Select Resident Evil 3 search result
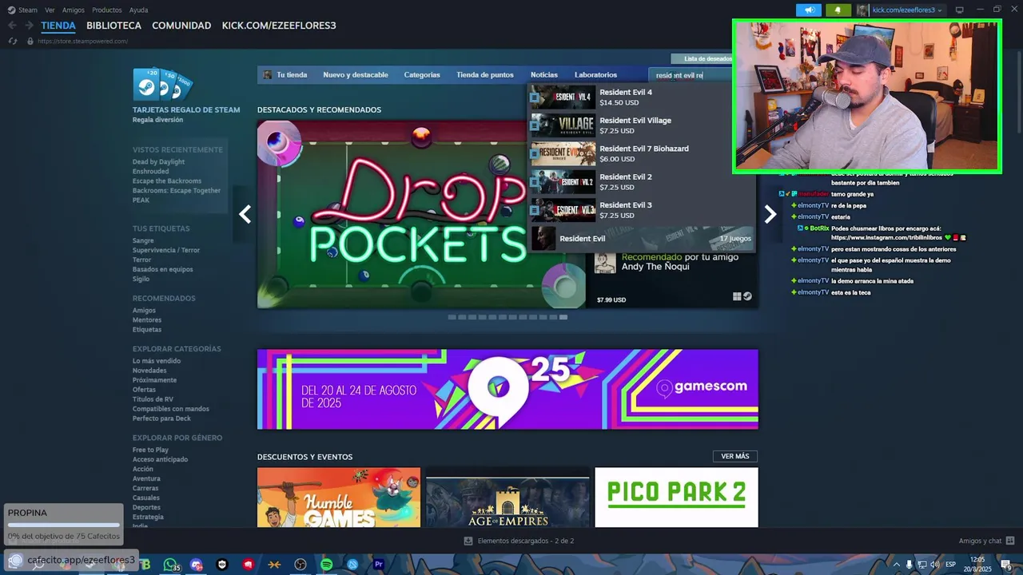1023x575 pixels. (642, 210)
